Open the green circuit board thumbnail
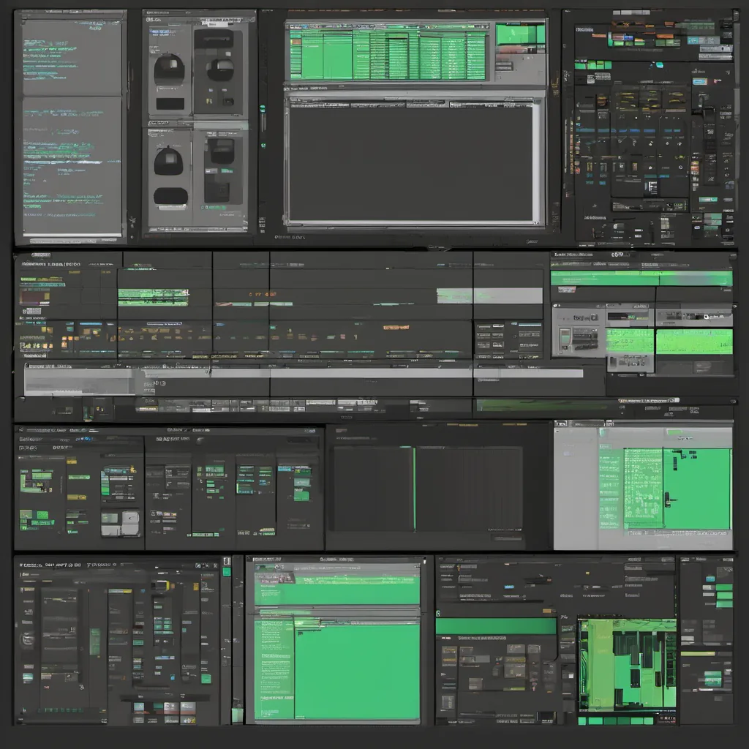Image resolution: width=749 pixels, height=749 pixels. click(x=627, y=664)
